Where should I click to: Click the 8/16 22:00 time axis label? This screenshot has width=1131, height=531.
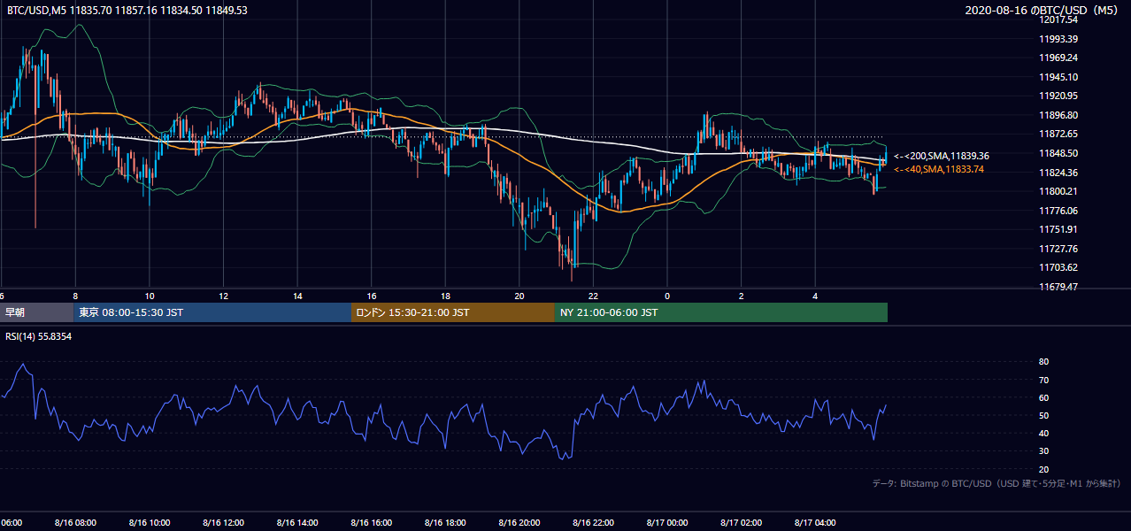tap(593, 523)
